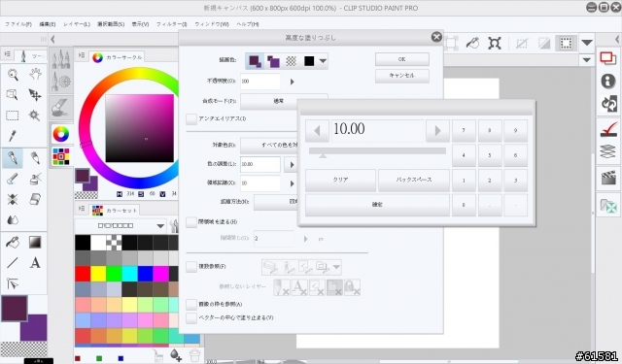Open the フィルター(I) menu
Viewport: 622px width, 364px height.
171,24
